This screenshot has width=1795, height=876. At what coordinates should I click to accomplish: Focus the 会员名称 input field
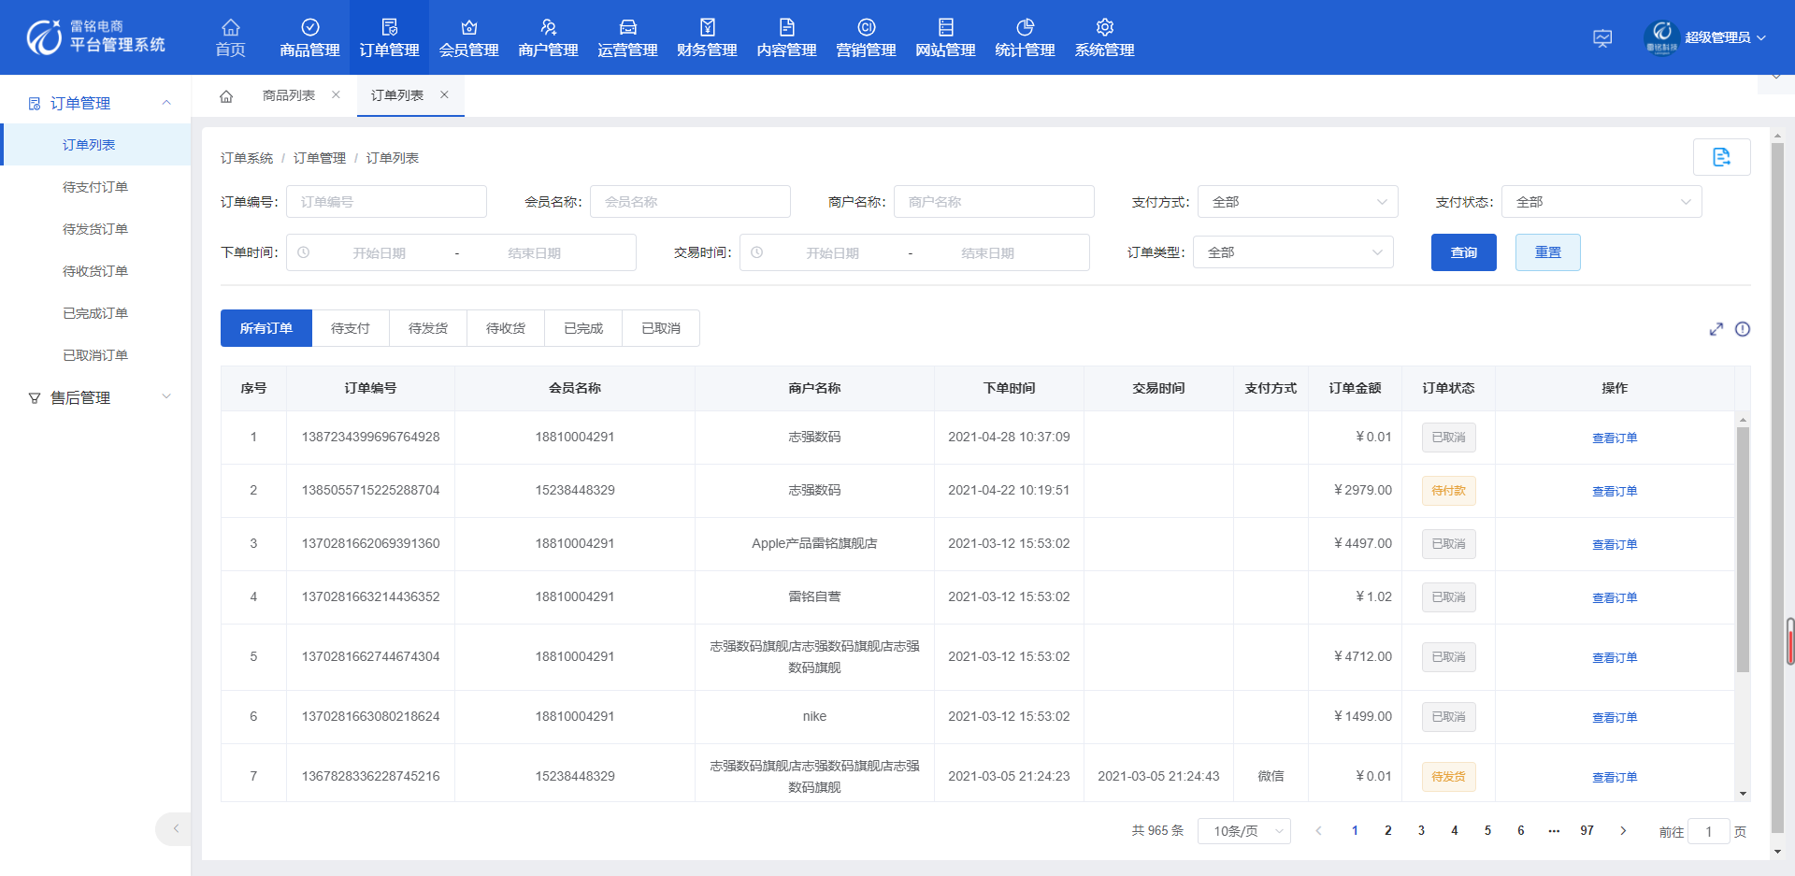(x=690, y=202)
